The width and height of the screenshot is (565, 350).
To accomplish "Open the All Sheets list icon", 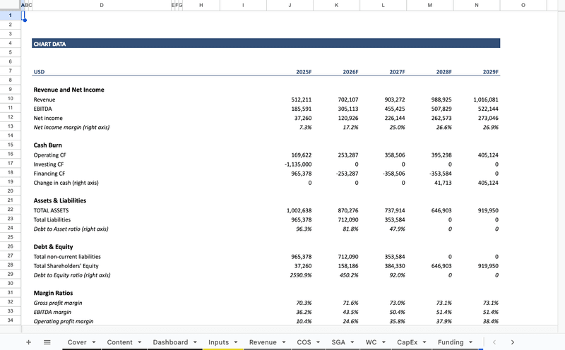I will [47, 342].
